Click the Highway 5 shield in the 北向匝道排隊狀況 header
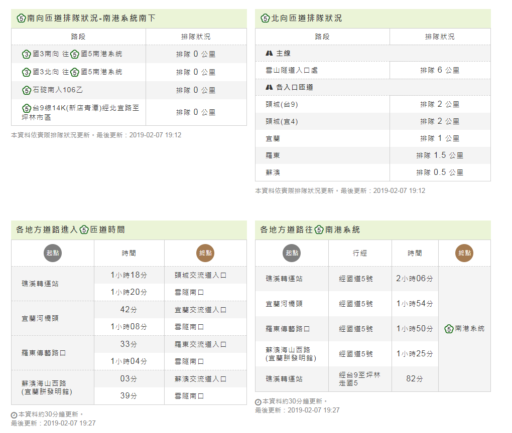512x433 pixels. tap(265, 19)
